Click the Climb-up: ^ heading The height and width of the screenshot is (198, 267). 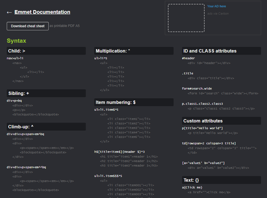[46, 127]
